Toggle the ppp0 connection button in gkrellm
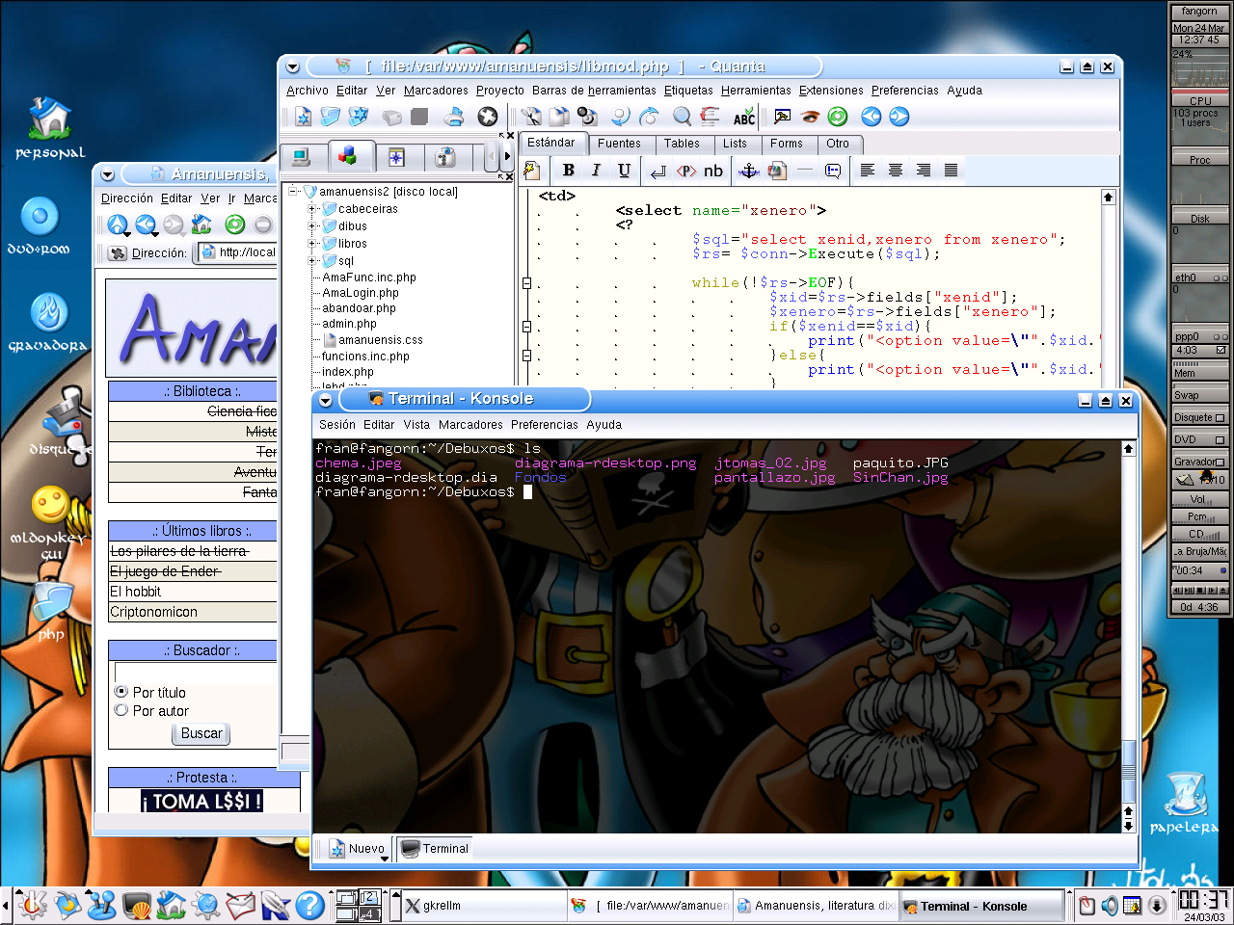The height and width of the screenshot is (925, 1234). point(1221,350)
